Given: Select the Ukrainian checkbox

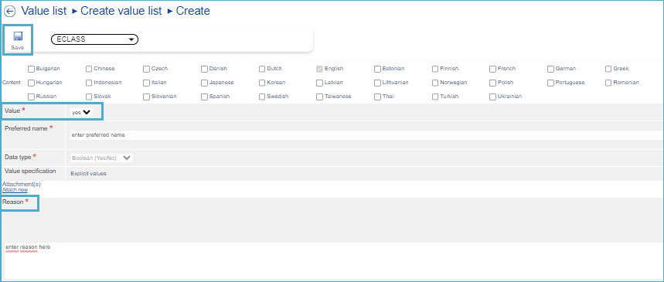Looking at the screenshot, I should click(x=492, y=97).
